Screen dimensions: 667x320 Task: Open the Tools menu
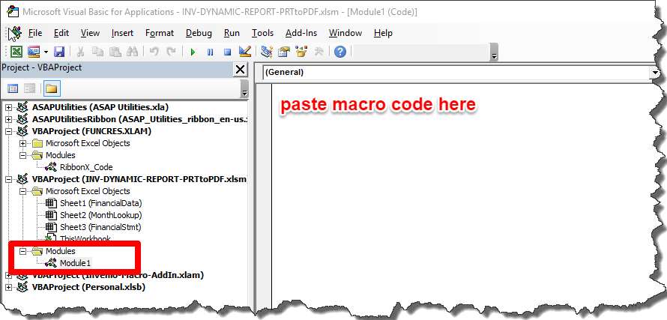[262, 33]
